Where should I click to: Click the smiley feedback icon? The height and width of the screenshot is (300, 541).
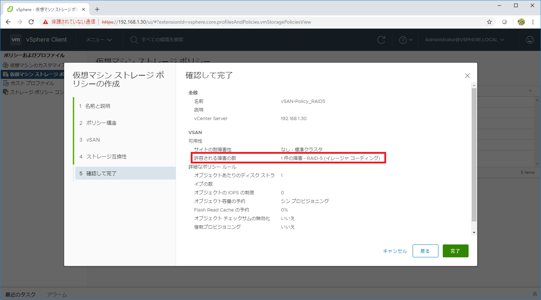click(x=530, y=40)
